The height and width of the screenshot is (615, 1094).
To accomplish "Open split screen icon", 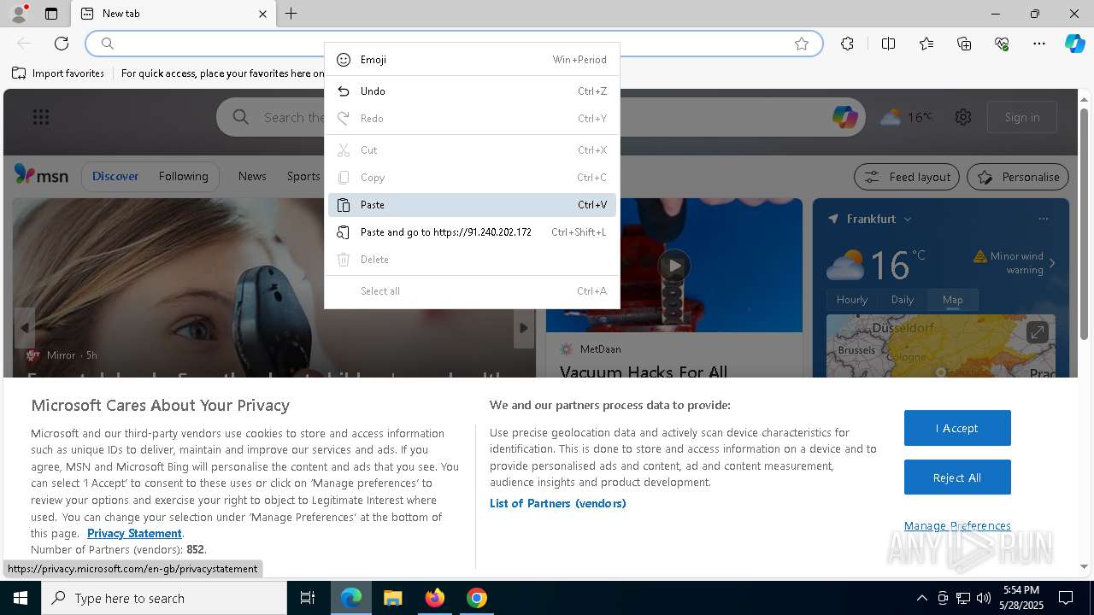I will (888, 44).
